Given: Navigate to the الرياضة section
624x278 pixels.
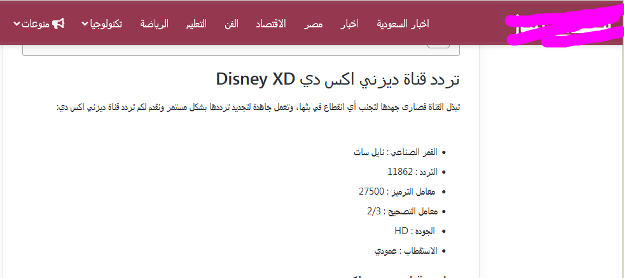Looking at the screenshot, I should (154, 24).
